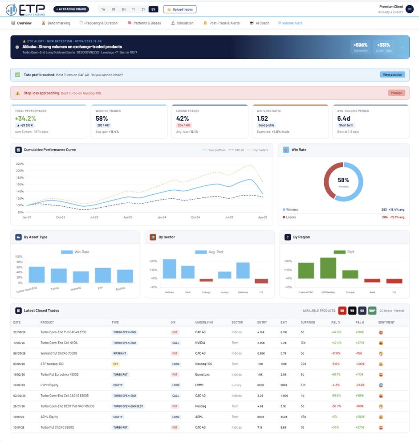Click the By Sector card icon
Viewport: 419px width, 442px height.
(153, 237)
